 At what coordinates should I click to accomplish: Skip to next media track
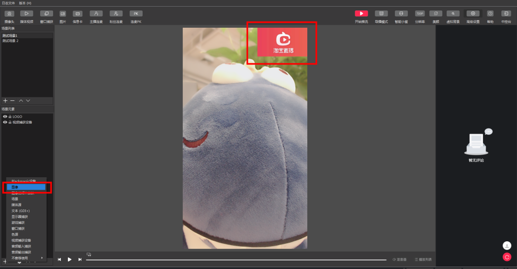coord(80,259)
